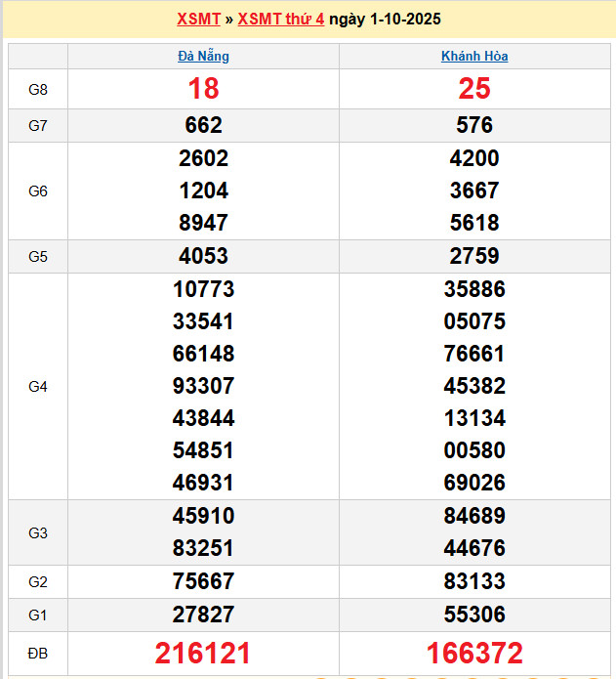Click the G1 number 27827
The height and width of the screenshot is (679, 616).
(x=203, y=615)
